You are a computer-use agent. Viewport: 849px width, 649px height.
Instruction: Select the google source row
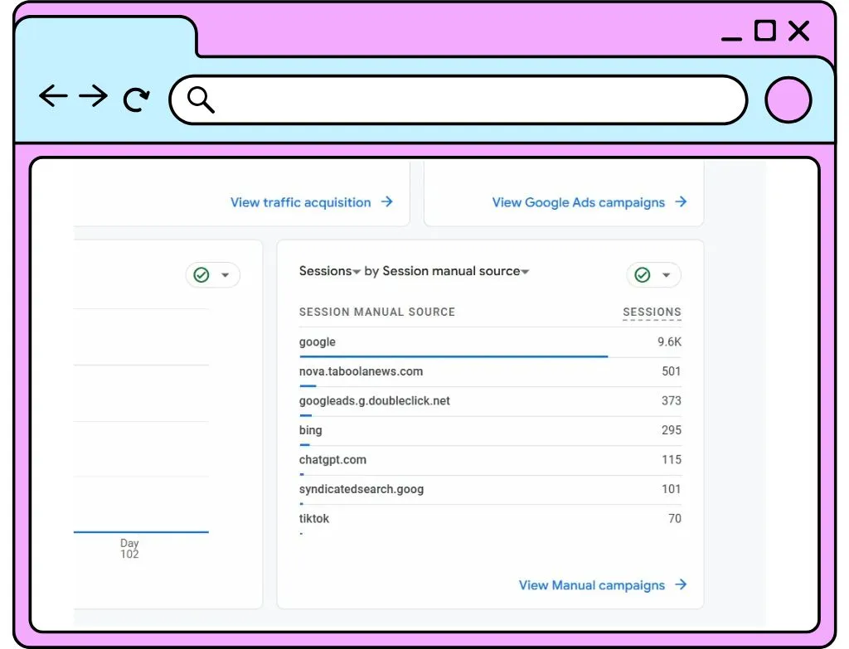point(490,342)
